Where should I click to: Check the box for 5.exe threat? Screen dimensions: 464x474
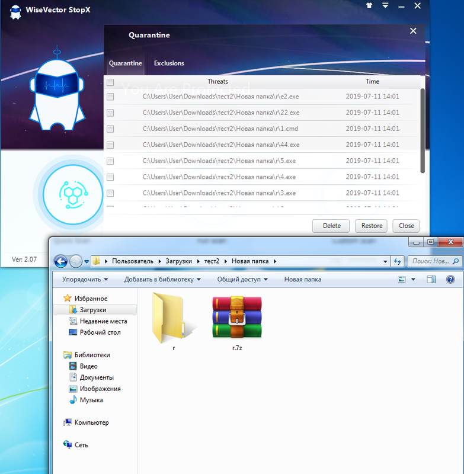tap(110, 161)
